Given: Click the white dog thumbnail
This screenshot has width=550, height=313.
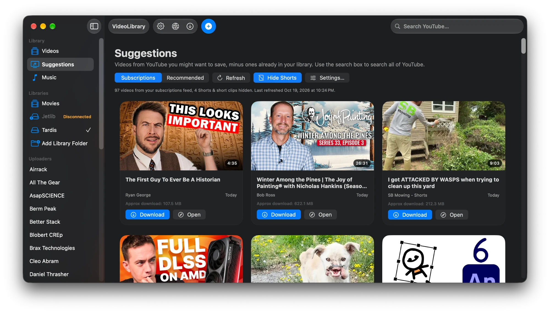Looking at the screenshot, I should 312,259.
